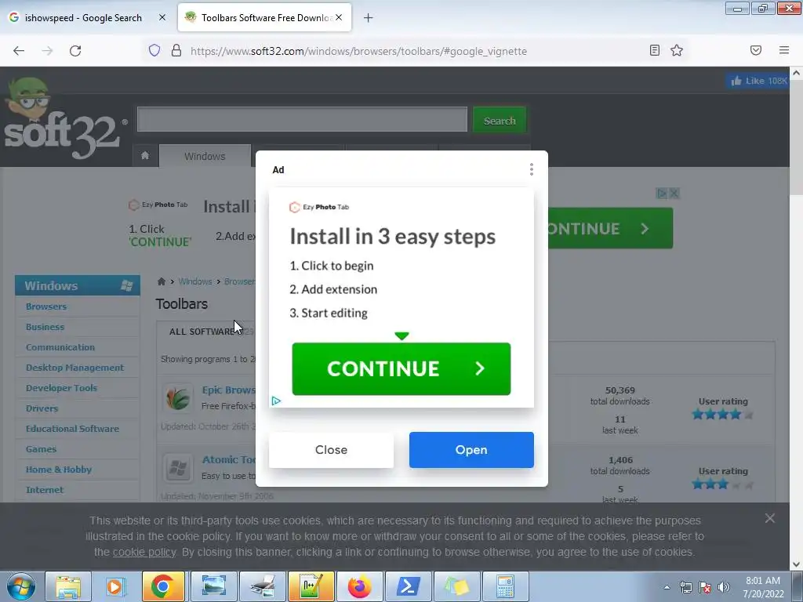
Task: Click the home icon in the navigation bar
Action: pos(145,156)
